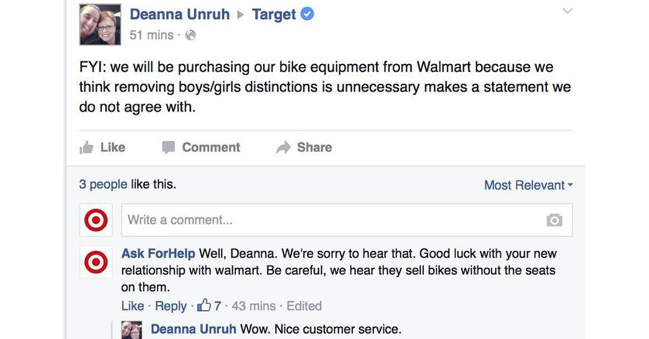Image resolution: width=649 pixels, height=339 pixels.
Task: Click the verified badge next to Target
Action: (x=307, y=15)
